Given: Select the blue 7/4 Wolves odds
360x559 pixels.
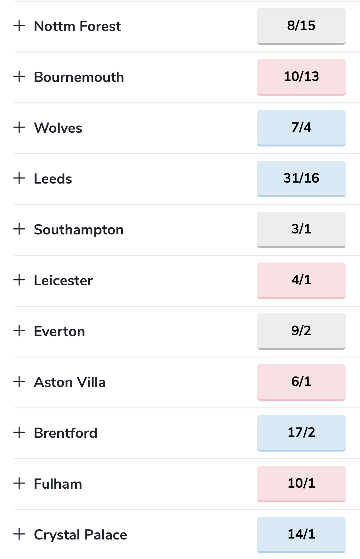Looking at the screenshot, I should click(x=301, y=128).
